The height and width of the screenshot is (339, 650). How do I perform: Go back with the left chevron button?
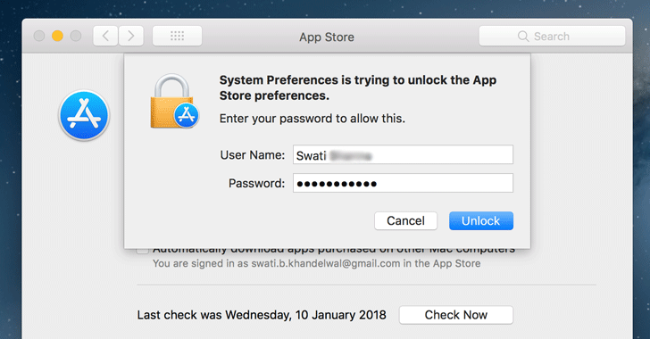[x=105, y=36]
